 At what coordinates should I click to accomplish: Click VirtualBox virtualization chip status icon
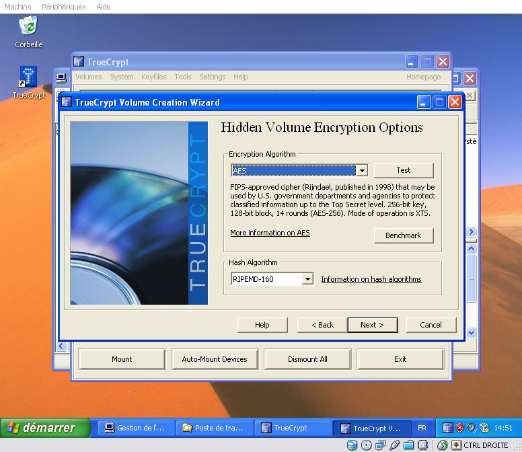[x=422, y=445]
